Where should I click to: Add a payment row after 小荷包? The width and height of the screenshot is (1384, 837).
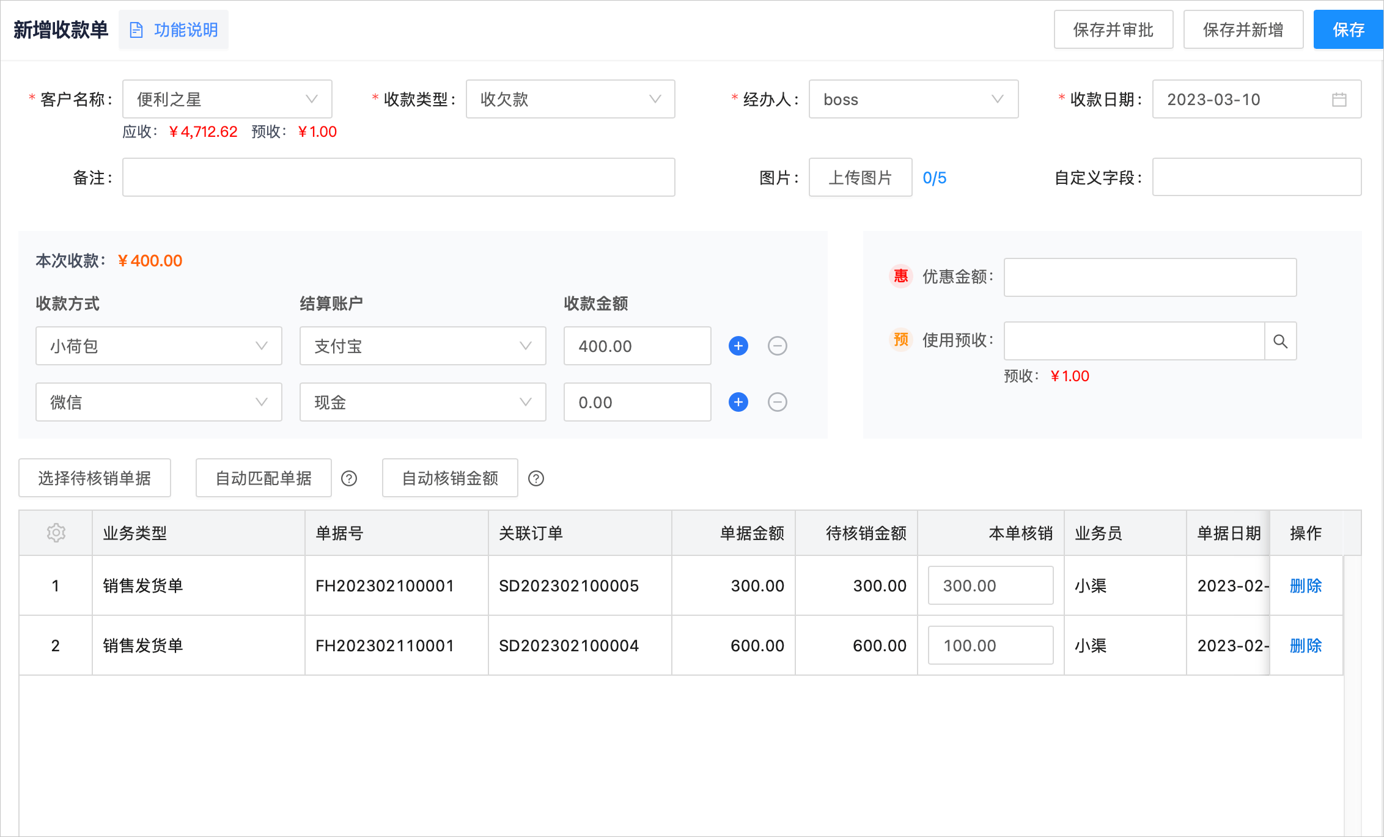(x=738, y=346)
